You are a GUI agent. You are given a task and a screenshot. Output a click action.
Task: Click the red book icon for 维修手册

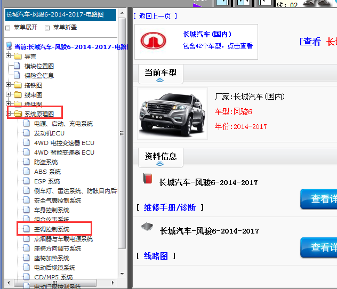(x=148, y=178)
